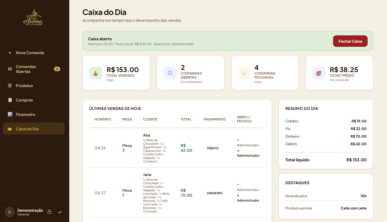Screen dimensions: 387x222
Task: Click the Crédito line in Resumo do Dia
Action: (x=326, y=121)
